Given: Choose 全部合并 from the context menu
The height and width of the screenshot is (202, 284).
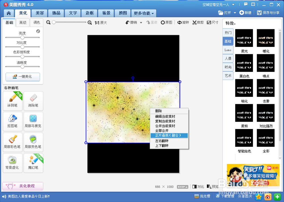Looking at the screenshot, I should click(x=169, y=131).
